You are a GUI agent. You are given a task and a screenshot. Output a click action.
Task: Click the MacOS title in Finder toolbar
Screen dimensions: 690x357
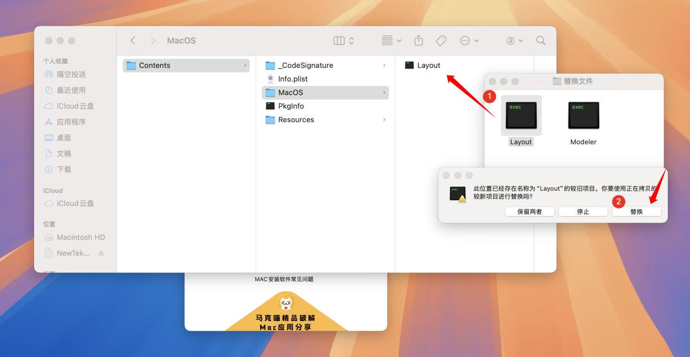click(x=181, y=41)
